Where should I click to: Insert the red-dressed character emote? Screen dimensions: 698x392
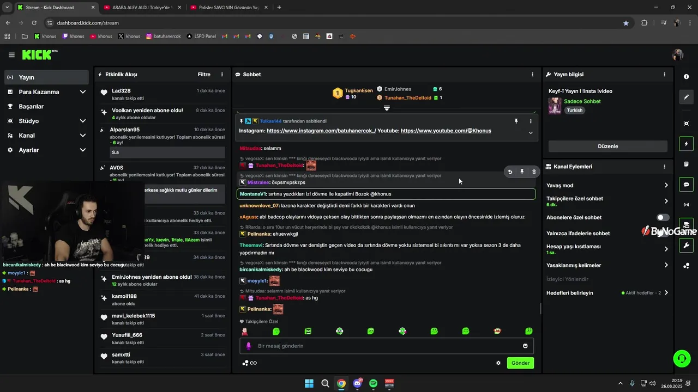pos(245,331)
